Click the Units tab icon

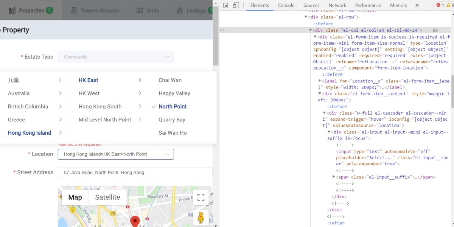(x=140, y=11)
